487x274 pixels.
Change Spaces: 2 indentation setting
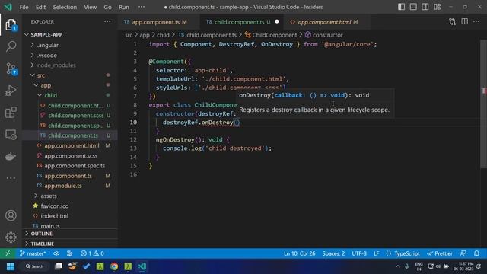click(333, 253)
